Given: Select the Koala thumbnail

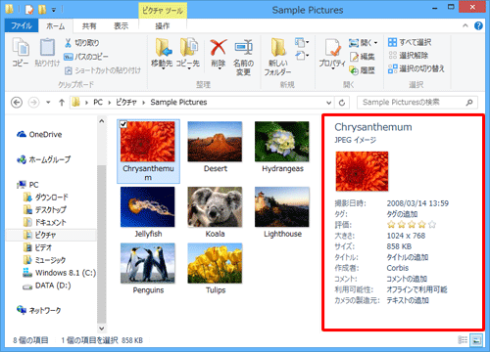Looking at the screenshot, I should (x=215, y=212).
